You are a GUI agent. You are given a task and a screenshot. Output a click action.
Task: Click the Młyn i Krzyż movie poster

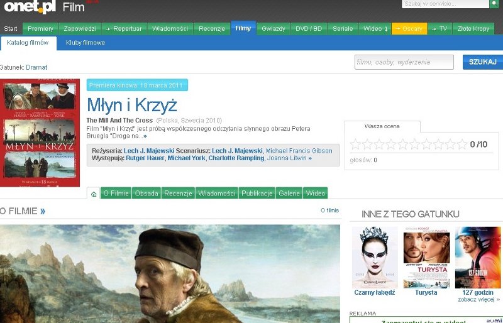[x=40, y=133]
